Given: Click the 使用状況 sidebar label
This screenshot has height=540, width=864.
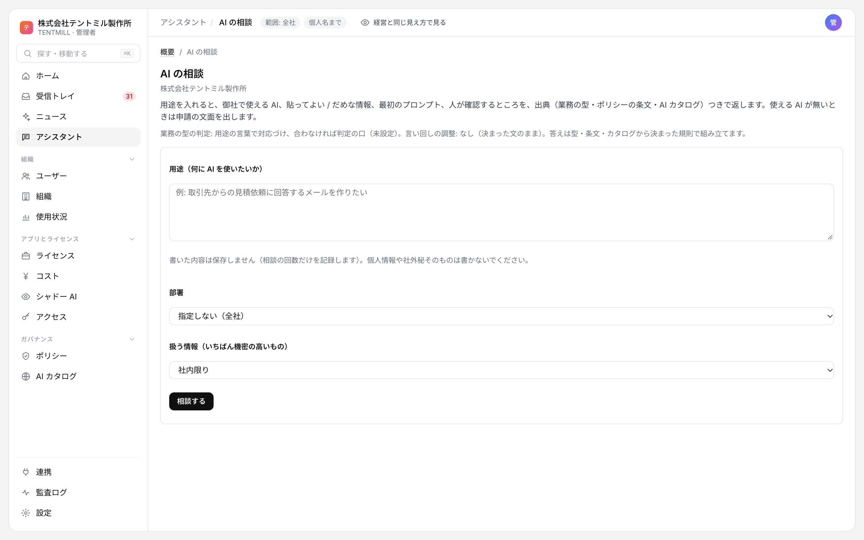Looking at the screenshot, I should pos(51,217).
